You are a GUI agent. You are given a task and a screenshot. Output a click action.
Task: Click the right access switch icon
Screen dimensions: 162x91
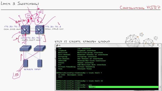tap(40, 48)
